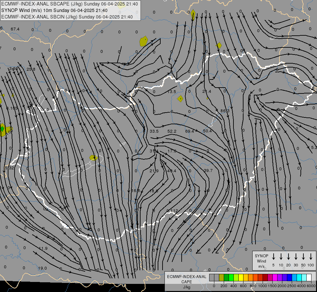The width and height of the screenshot is (317, 292).
Task: Click the 1000 tick label on CAPE scale
Action: pyautogui.click(x=262, y=286)
